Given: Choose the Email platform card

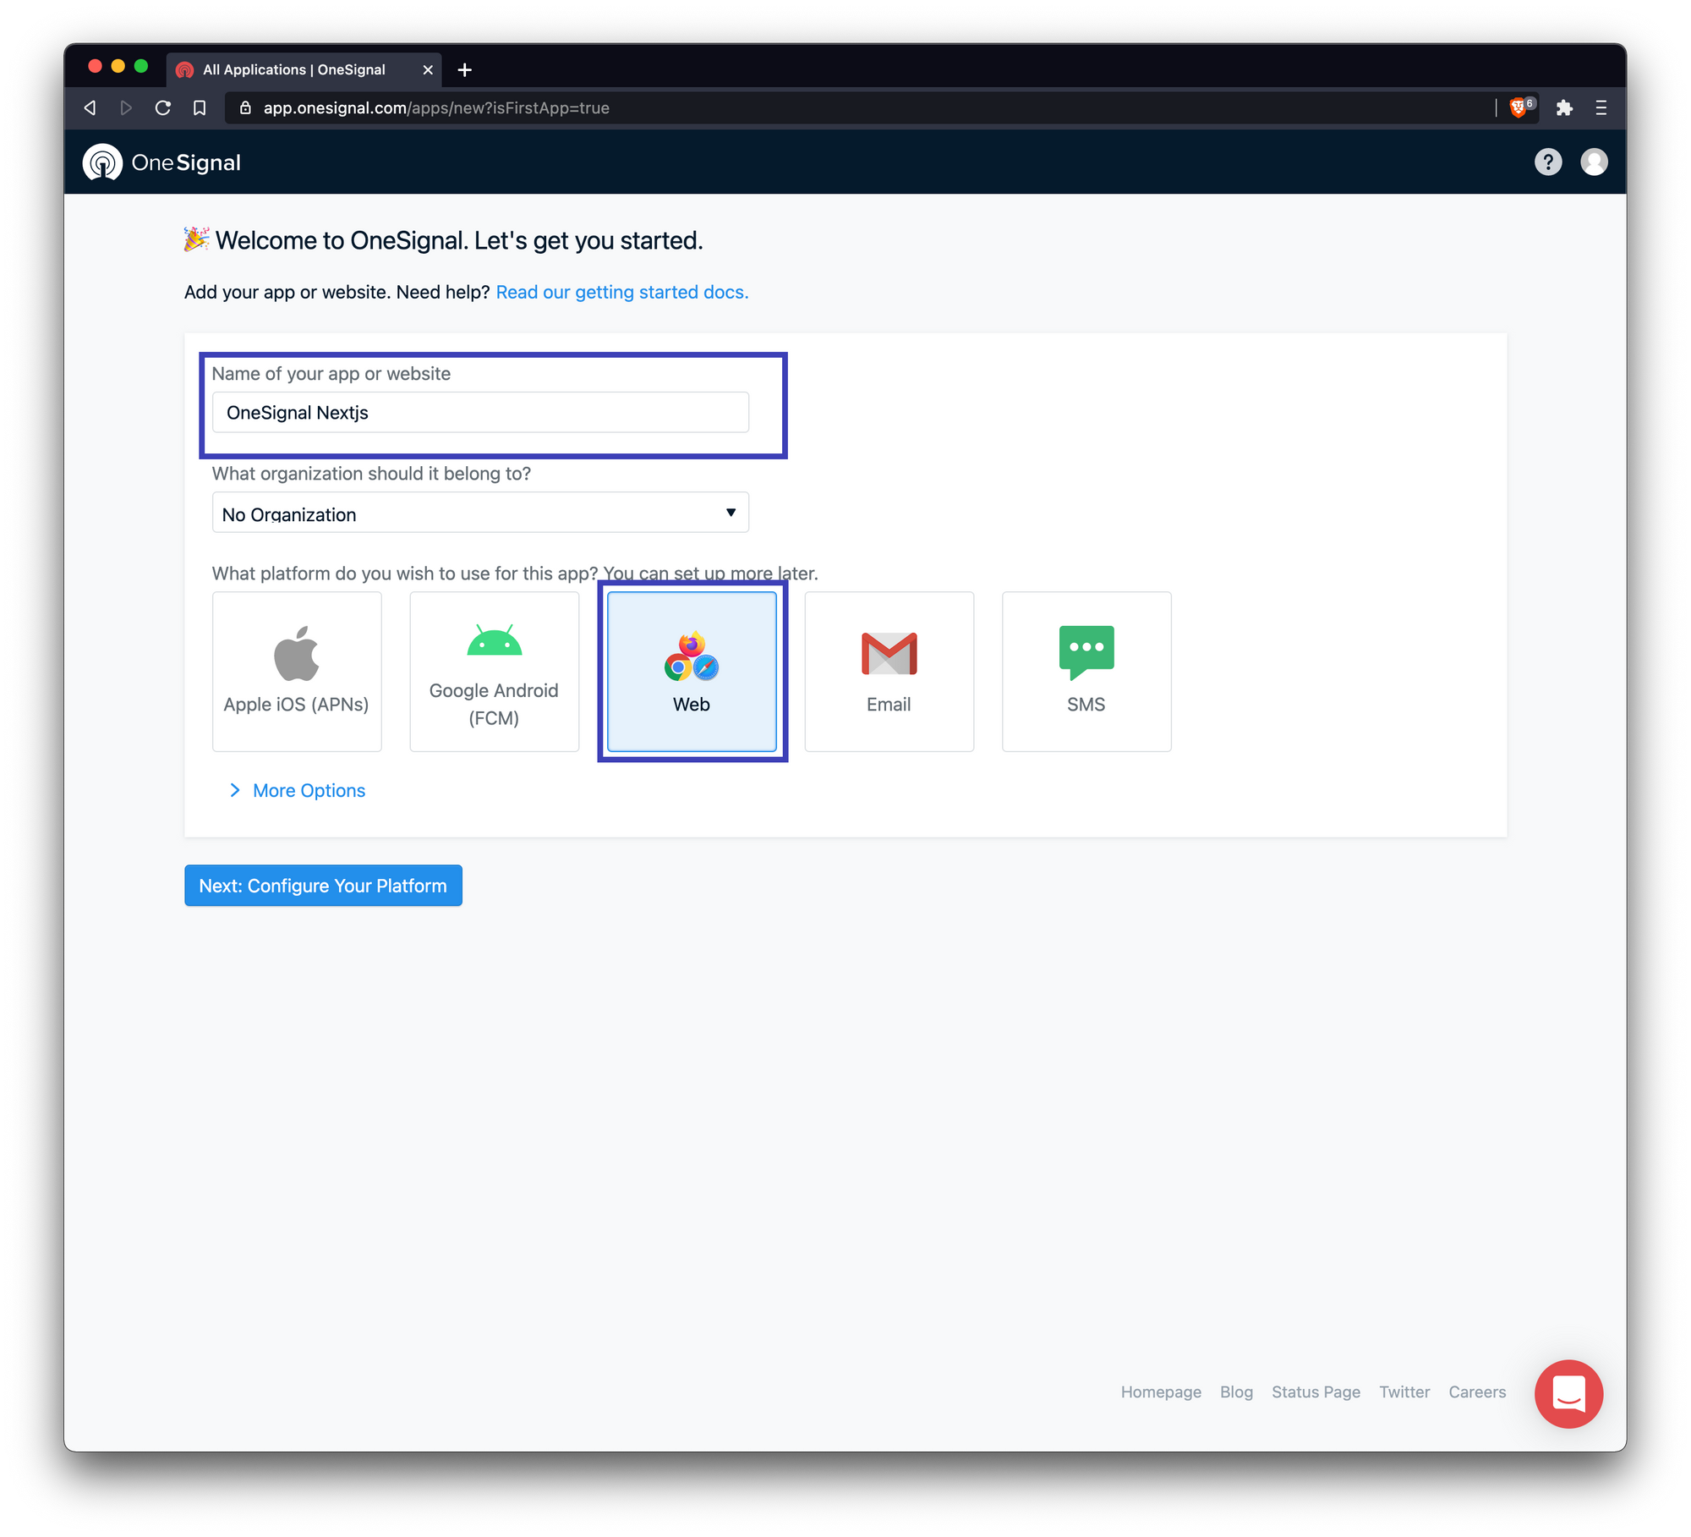Looking at the screenshot, I should [889, 671].
